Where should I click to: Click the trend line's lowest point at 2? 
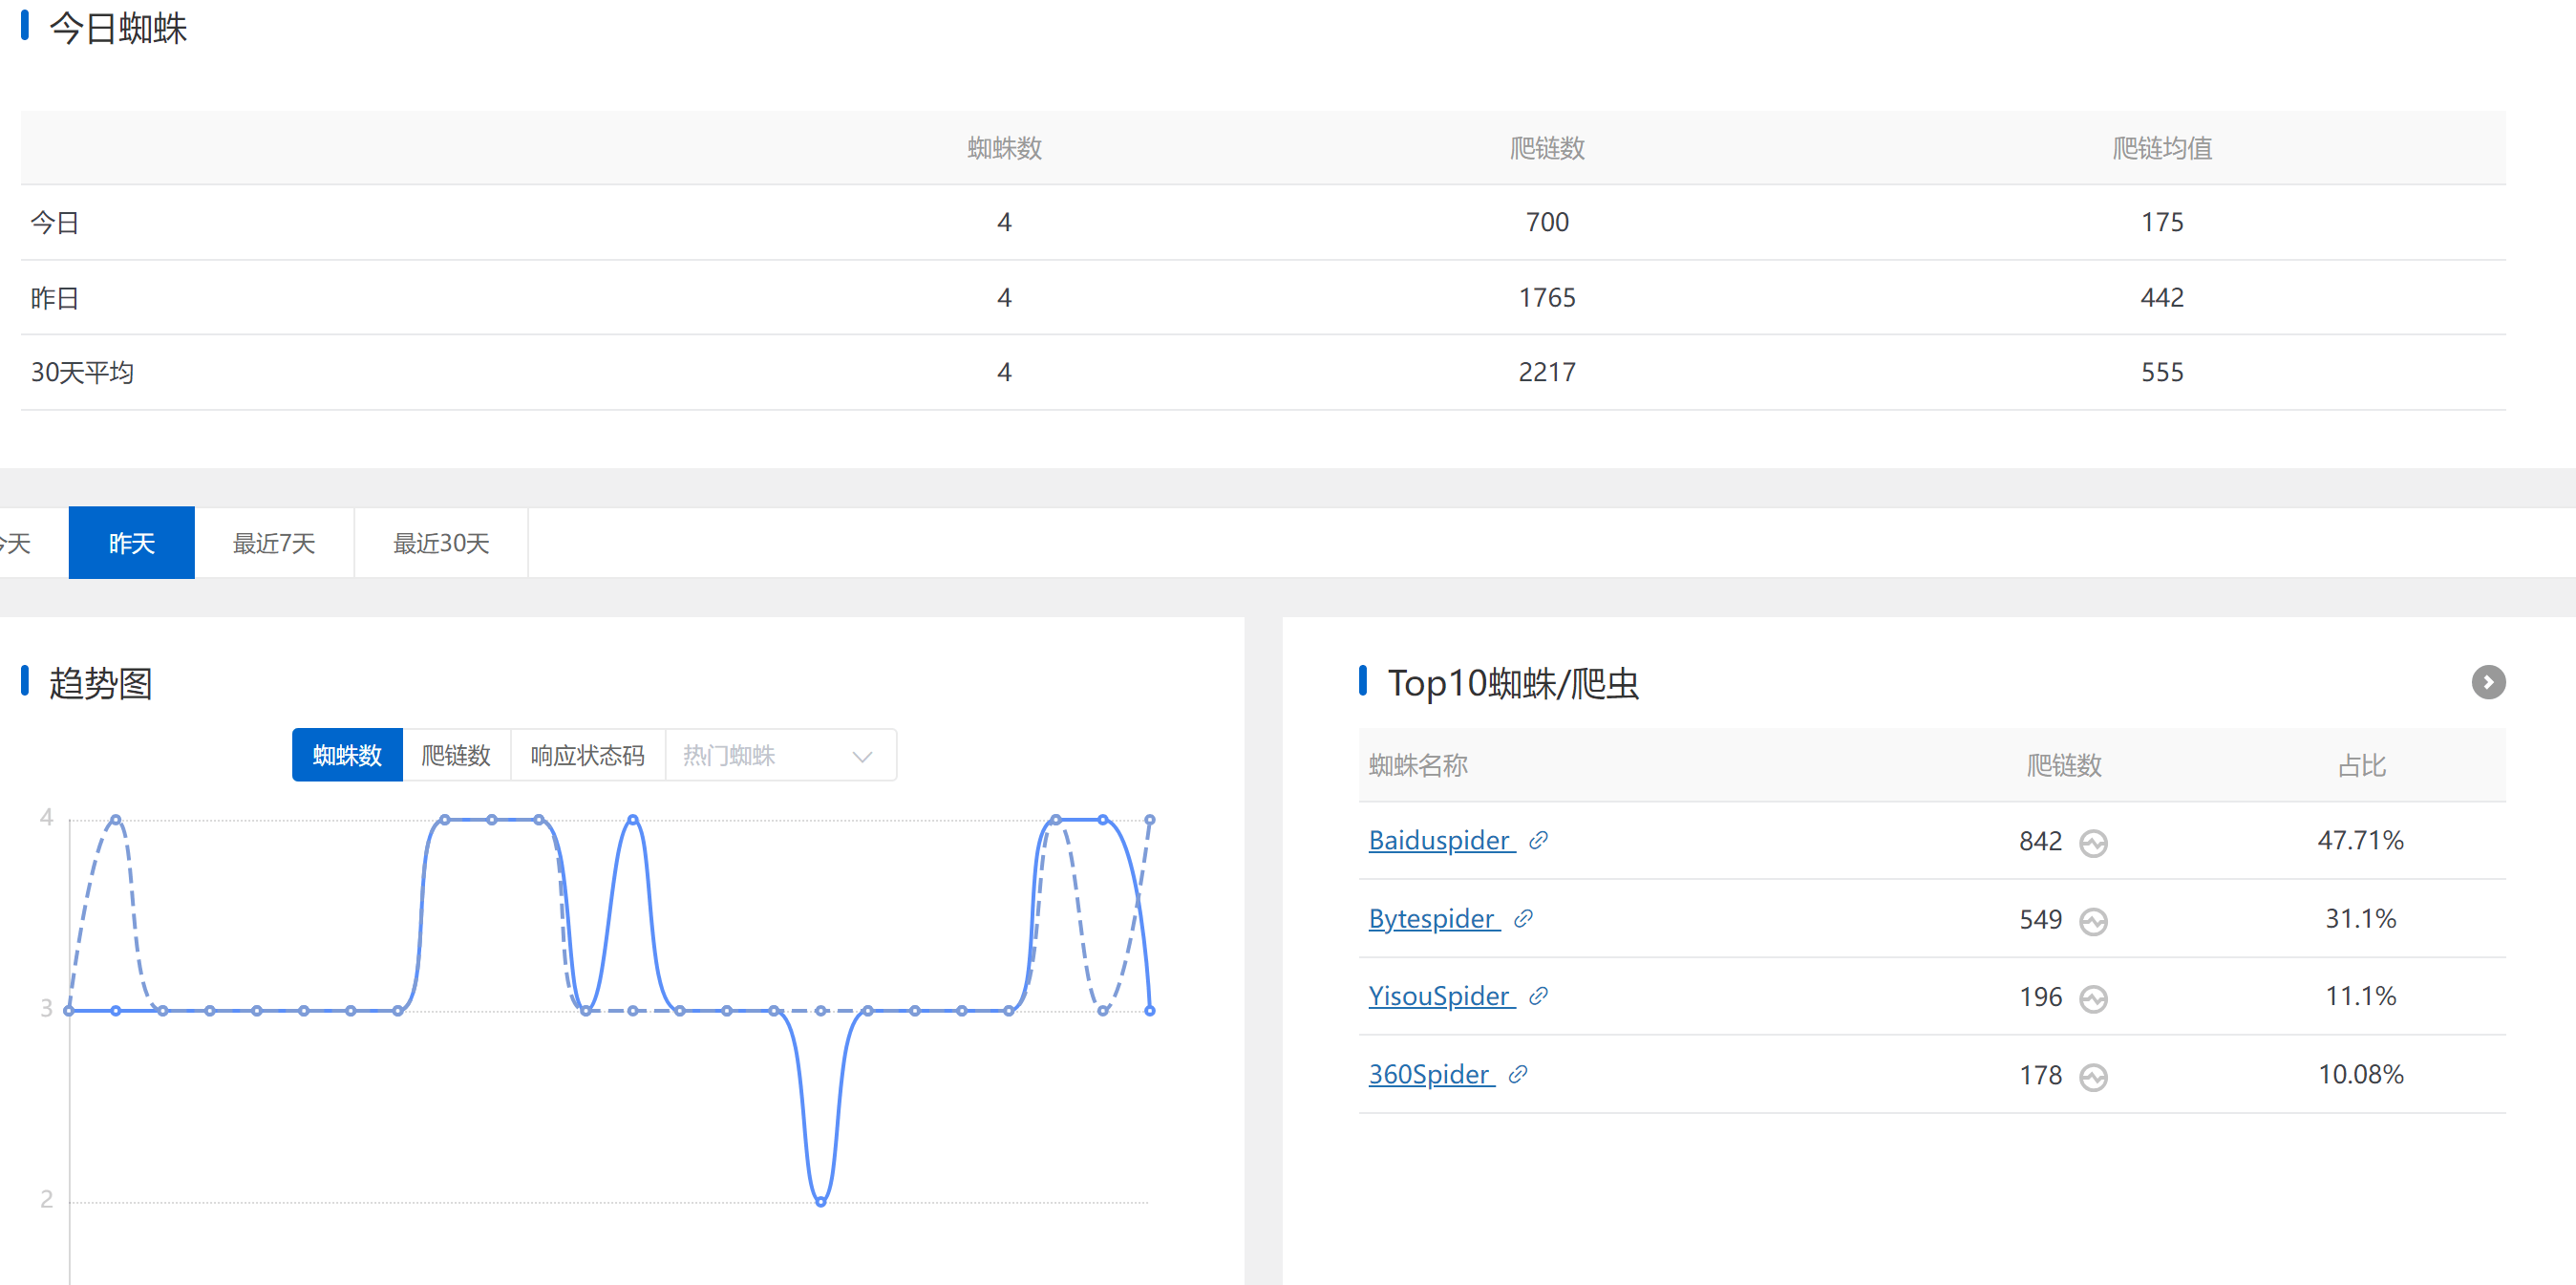[x=820, y=1201]
